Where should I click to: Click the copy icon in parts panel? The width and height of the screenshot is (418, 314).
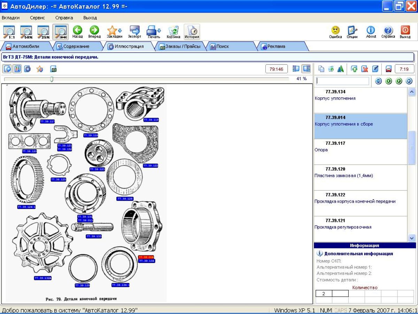[321, 69]
